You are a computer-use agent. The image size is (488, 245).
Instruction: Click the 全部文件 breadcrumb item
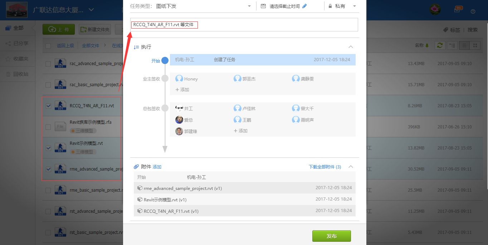click(92, 45)
